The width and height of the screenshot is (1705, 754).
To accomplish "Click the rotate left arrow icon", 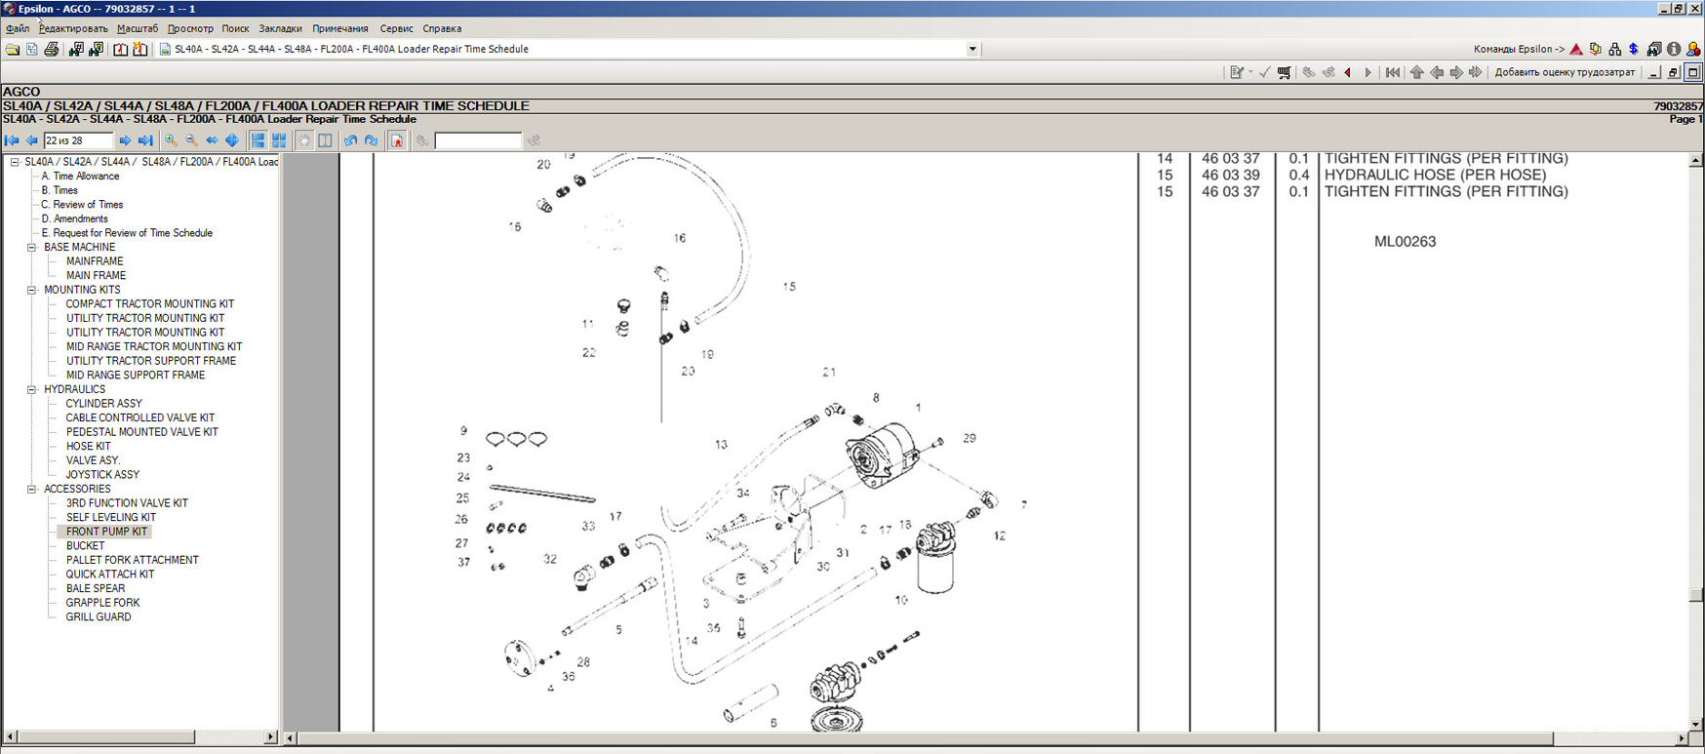I will [x=351, y=140].
